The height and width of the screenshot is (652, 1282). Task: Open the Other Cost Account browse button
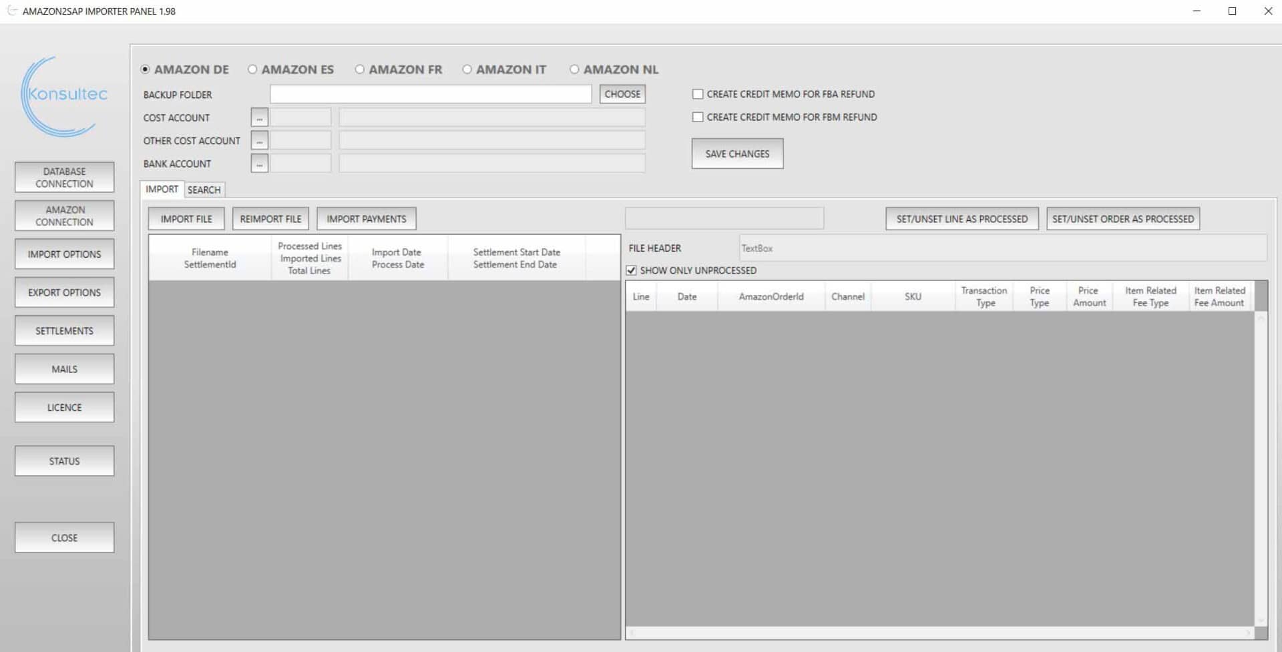pos(259,141)
